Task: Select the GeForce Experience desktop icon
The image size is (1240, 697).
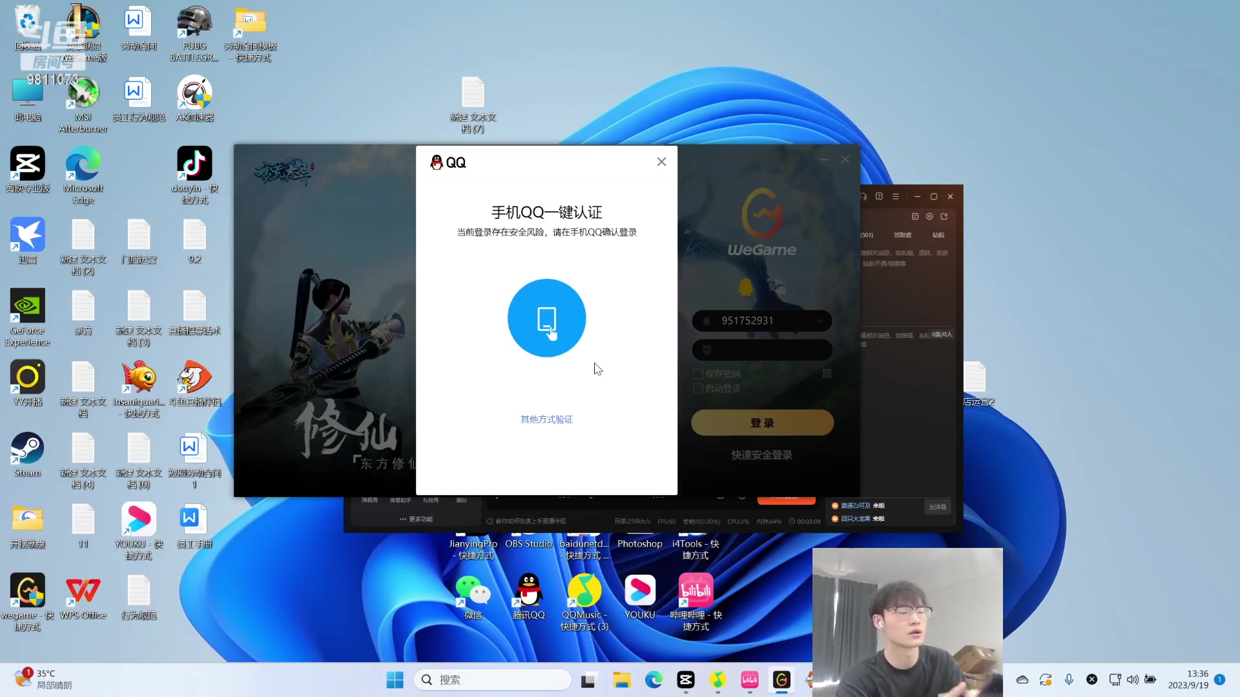Action: click(x=27, y=318)
